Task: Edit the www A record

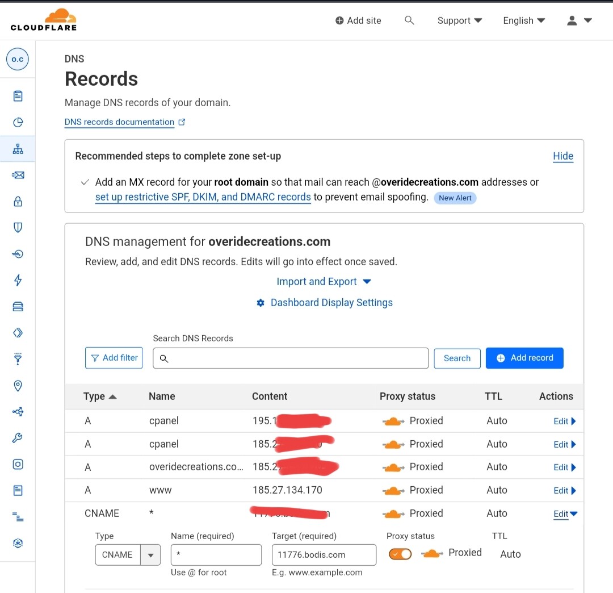Action: tap(564, 491)
